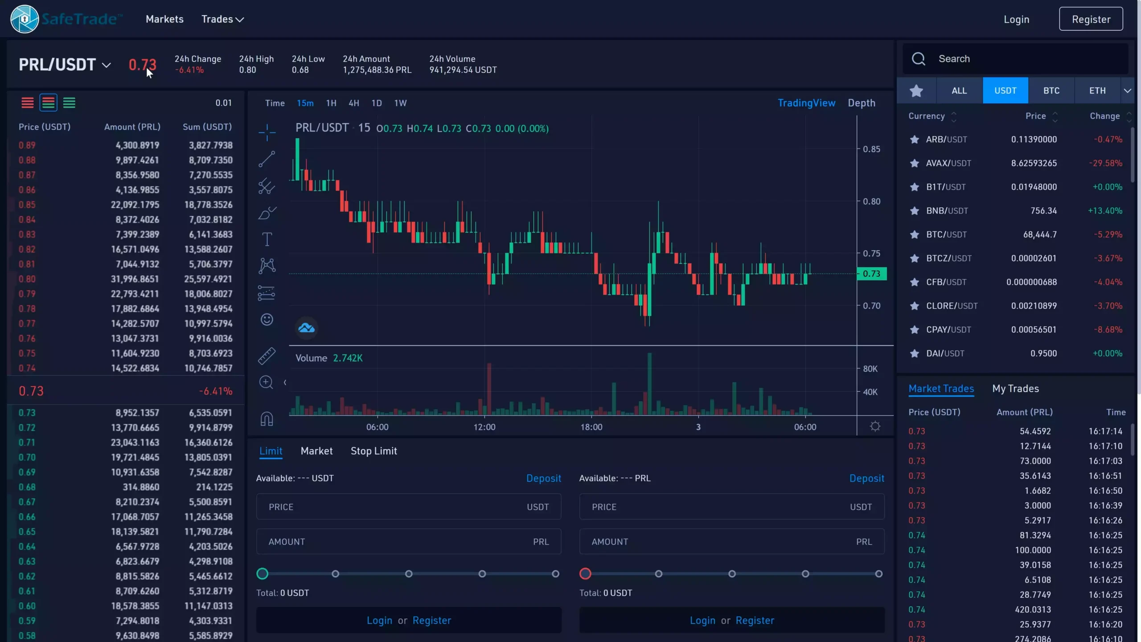Click Login link in buy panel
This screenshot has width=1141, height=642.
(379, 621)
